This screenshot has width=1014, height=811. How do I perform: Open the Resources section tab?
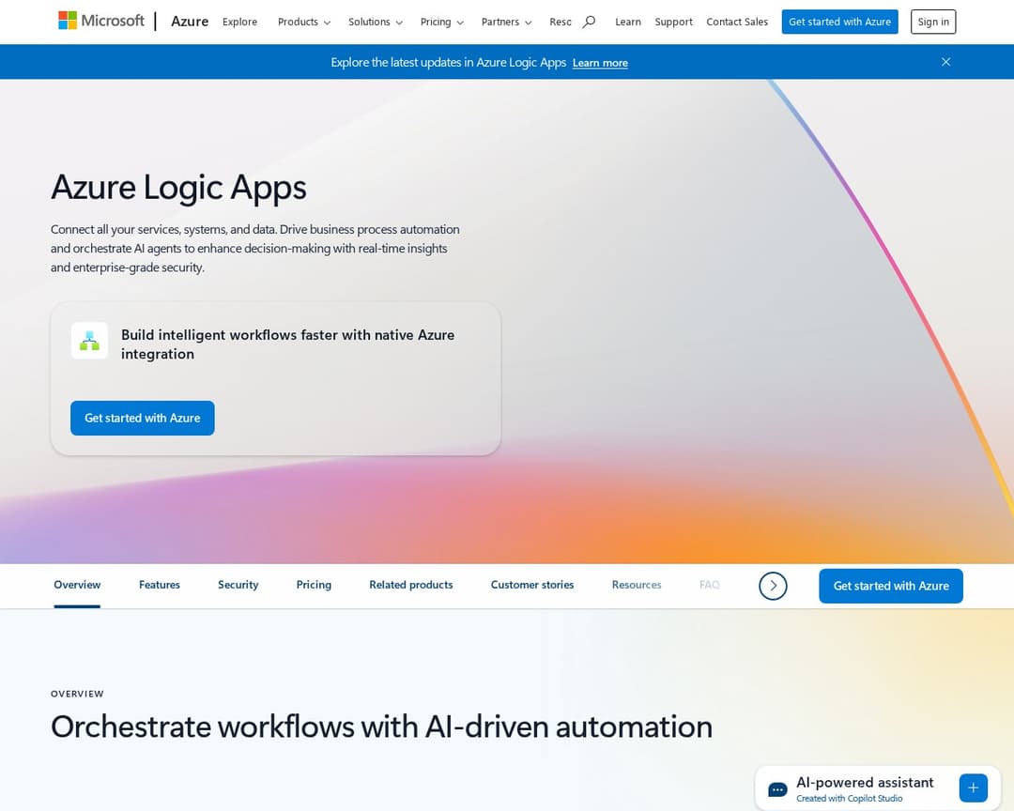[x=637, y=585]
